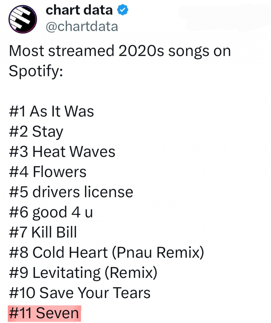Image resolution: width=271 pixels, height=323 pixels.
Task: Click the "#4 Flowers" entry
Action: (48, 172)
